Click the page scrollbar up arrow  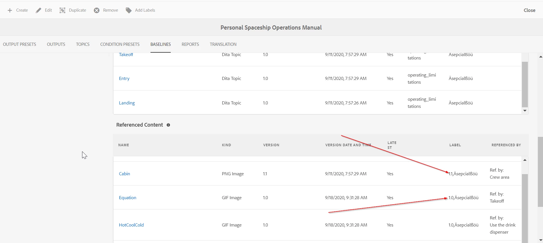click(x=540, y=57)
